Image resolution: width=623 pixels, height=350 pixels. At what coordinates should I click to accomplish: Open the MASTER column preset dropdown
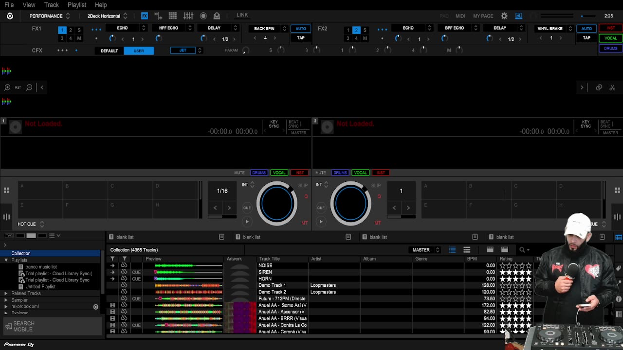[425, 250]
